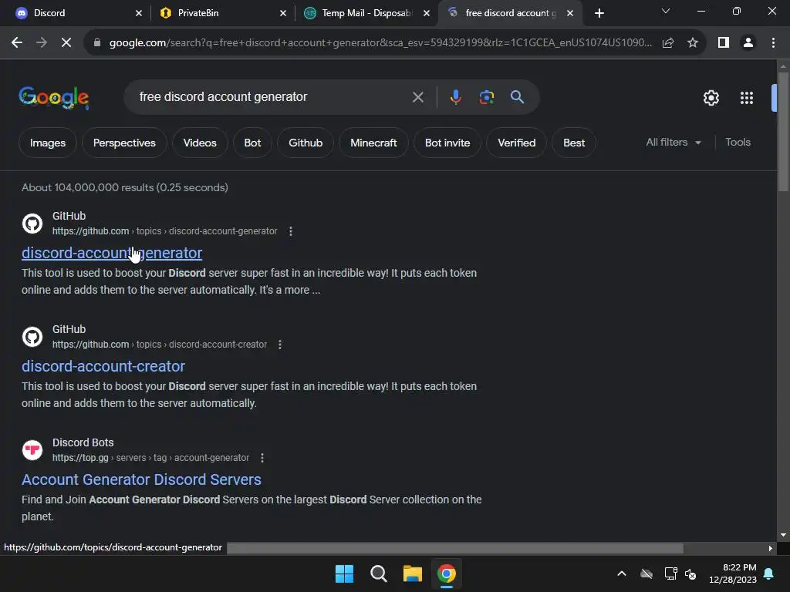Close the Temp Mail tab
The image size is (790, 592).
(427, 13)
